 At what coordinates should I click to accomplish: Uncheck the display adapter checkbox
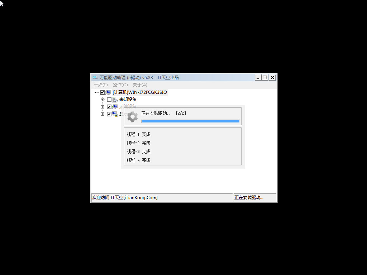pos(109,114)
